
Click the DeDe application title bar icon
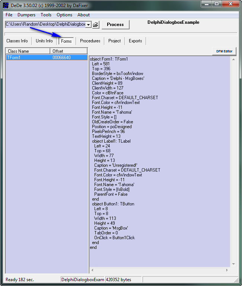tap(6, 6)
